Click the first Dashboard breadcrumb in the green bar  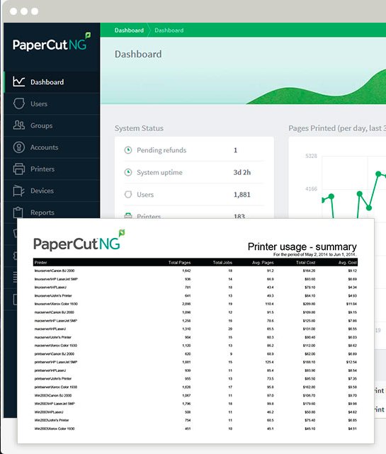click(129, 30)
